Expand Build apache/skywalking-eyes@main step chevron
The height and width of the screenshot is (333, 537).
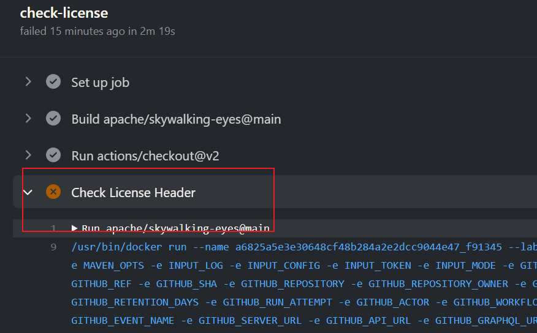[x=28, y=118]
